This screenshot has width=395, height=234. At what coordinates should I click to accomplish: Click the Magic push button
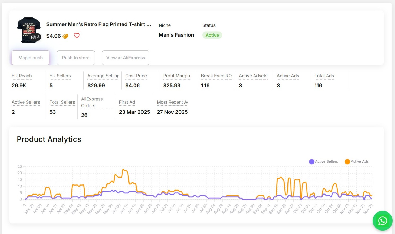pos(31,58)
